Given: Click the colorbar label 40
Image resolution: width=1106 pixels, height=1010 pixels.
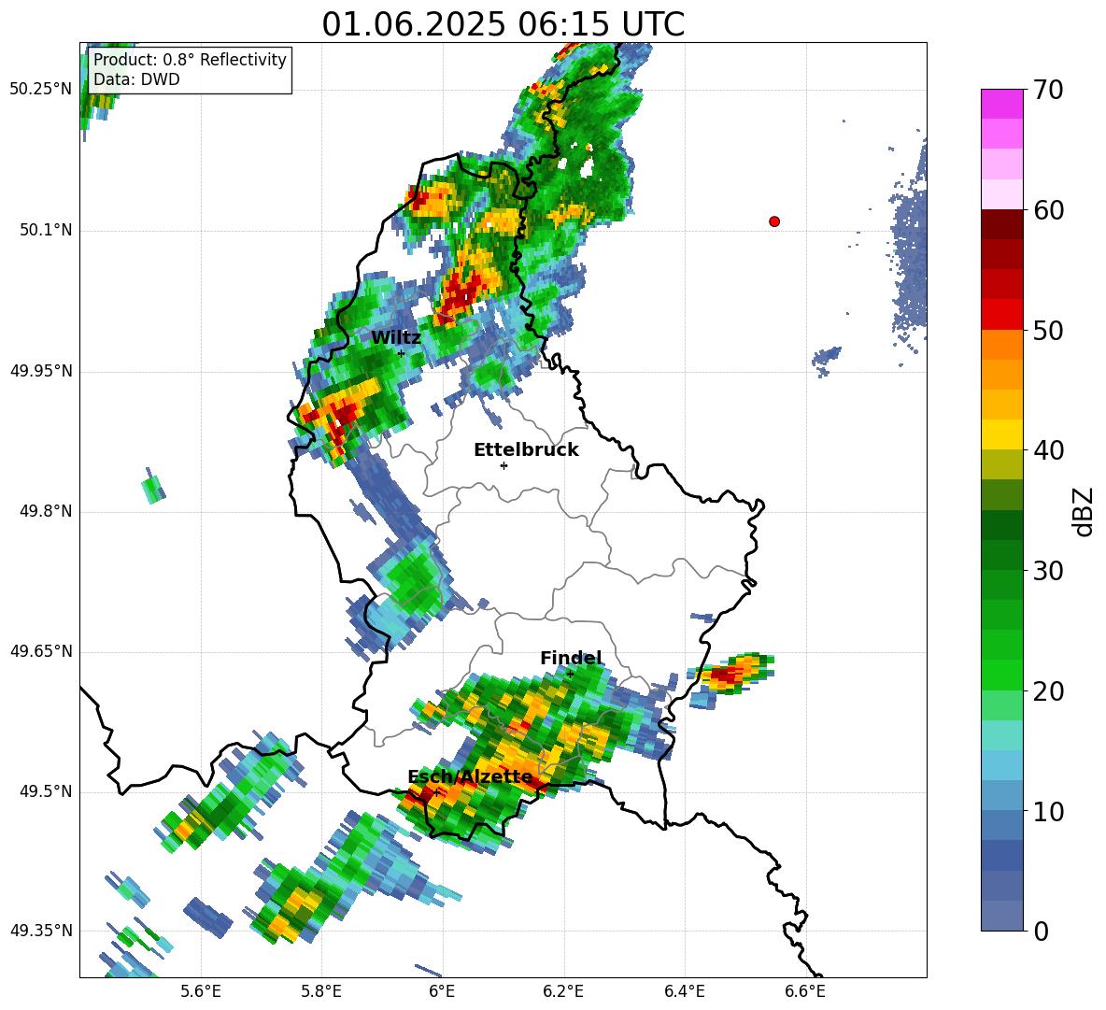Looking at the screenshot, I should coord(1048,450).
